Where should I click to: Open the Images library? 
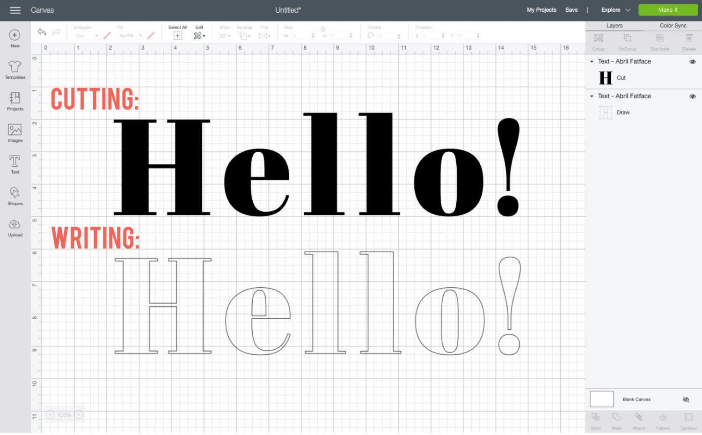(x=15, y=133)
